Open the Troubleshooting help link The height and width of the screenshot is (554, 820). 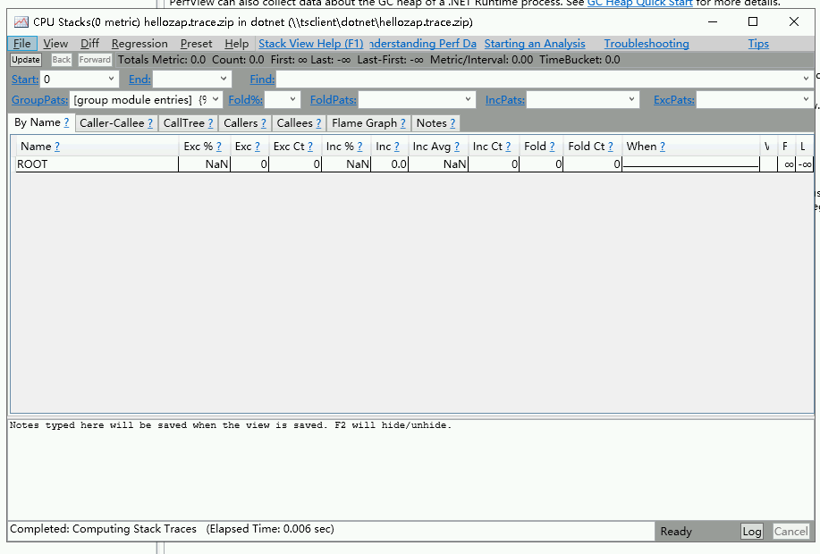coord(647,43)
